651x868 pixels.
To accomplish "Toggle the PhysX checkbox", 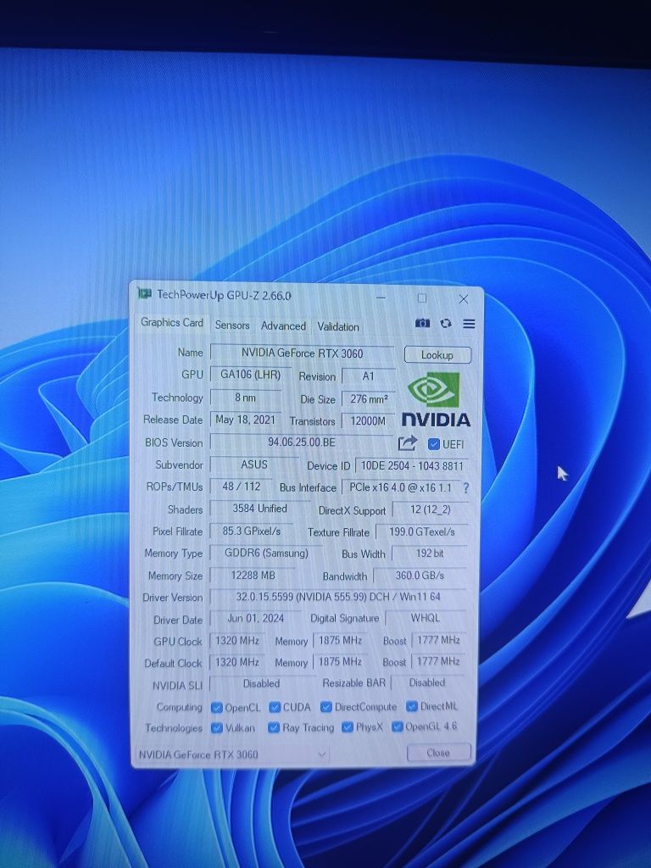I will click(x=348, y=726).
